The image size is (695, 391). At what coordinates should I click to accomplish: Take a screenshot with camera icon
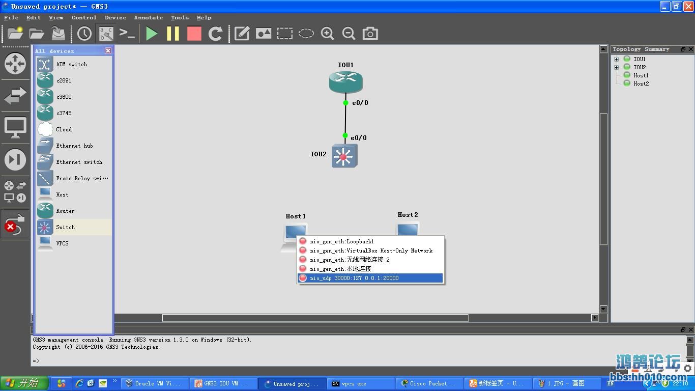pyautogui.click(x=370, y=34)
